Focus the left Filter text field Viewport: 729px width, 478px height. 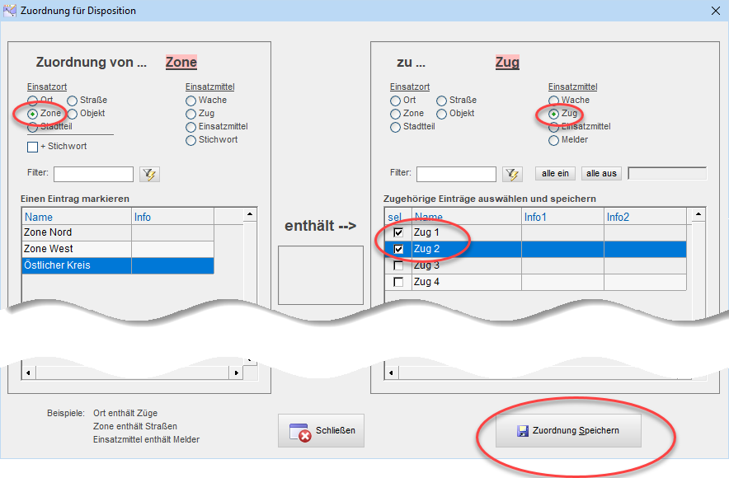coord(93,174)
